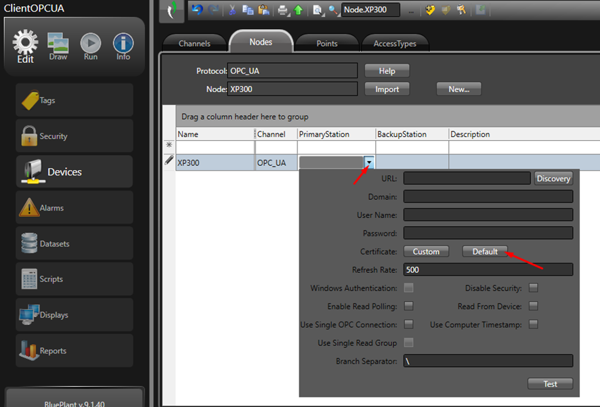
Task: Check the Disable Security box
Action: click(x=534, y=288)
